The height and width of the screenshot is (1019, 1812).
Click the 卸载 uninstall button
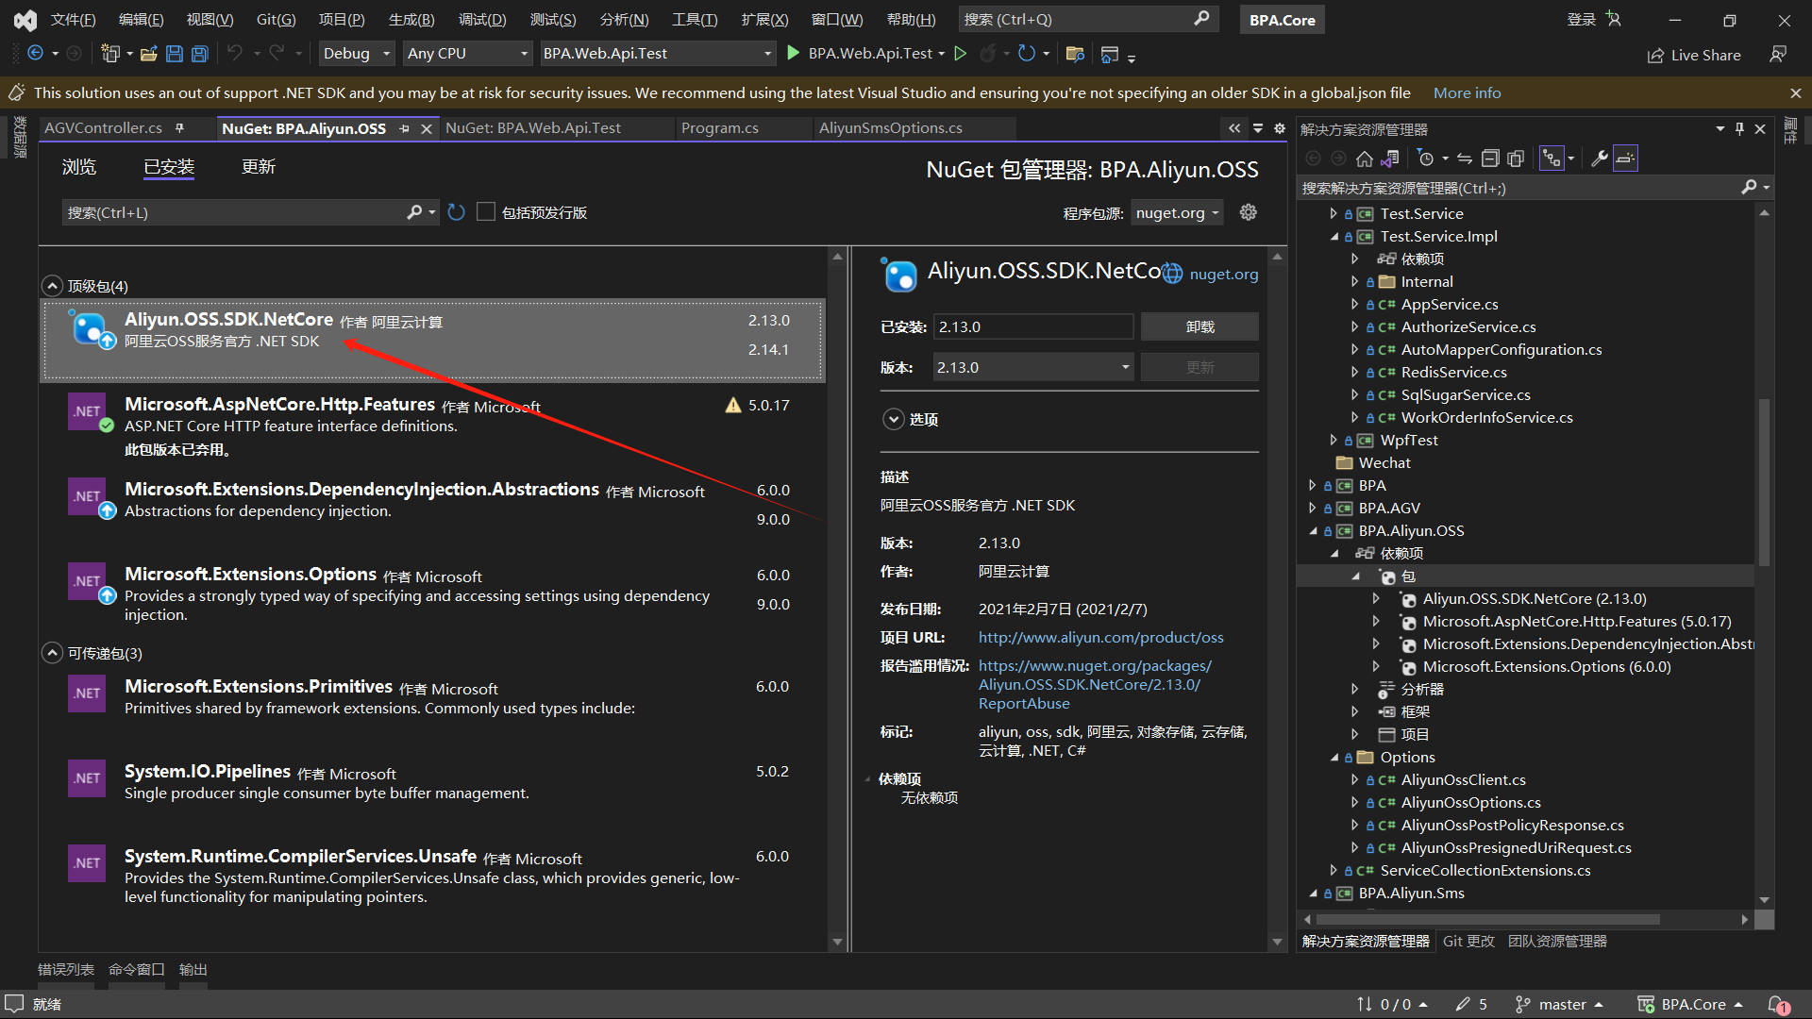pyautogui.click(x=1200, y=326)
